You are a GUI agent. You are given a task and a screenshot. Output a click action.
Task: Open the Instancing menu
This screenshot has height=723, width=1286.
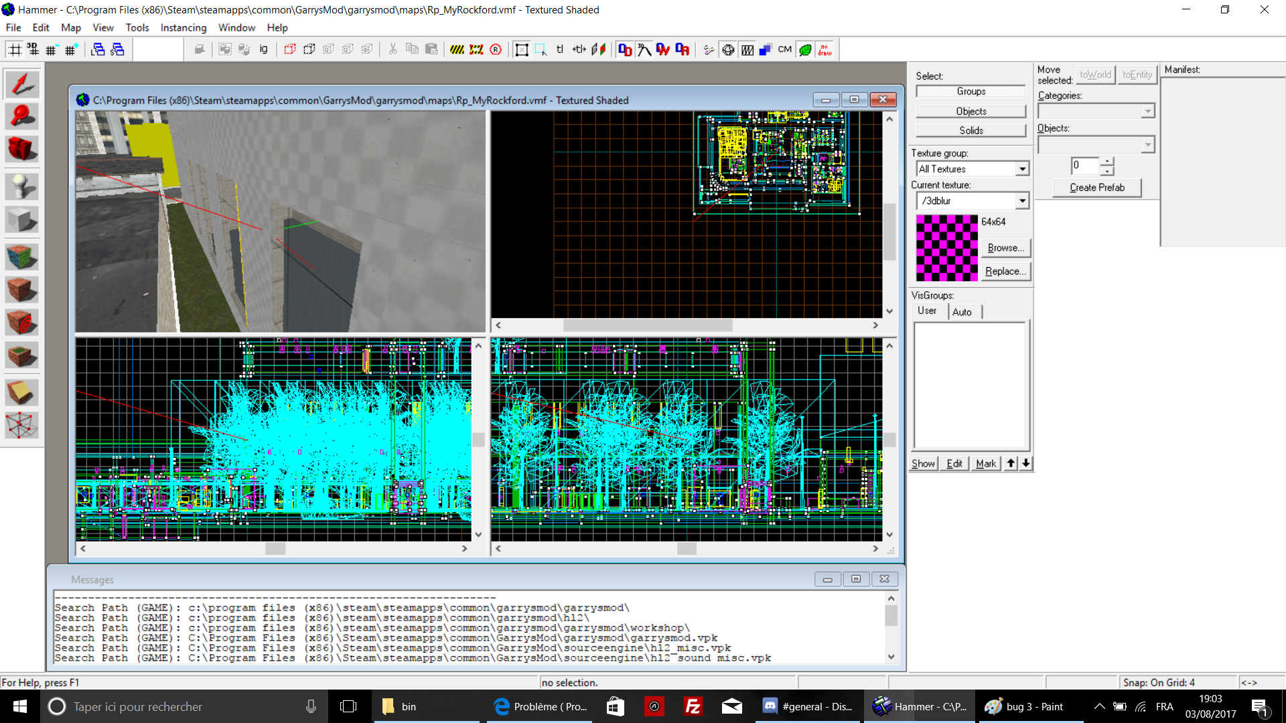[x=184, y=27]
